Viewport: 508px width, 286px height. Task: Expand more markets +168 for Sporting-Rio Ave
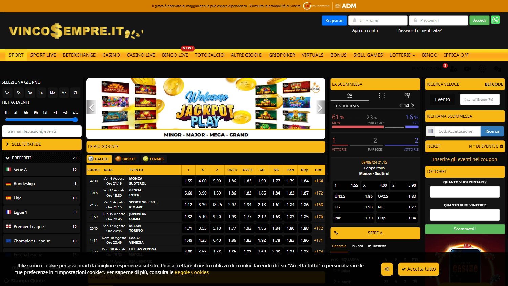(318, 205)
